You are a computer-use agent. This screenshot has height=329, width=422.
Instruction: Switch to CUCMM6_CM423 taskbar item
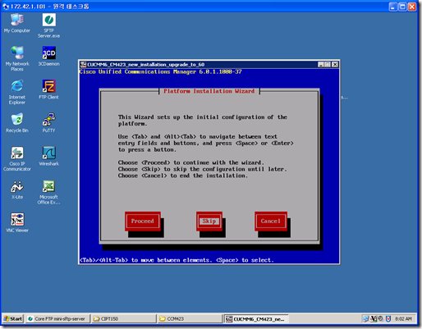coord(256,318)
